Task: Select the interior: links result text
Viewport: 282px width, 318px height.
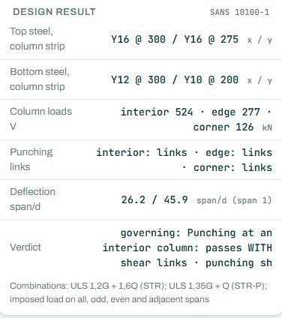Action: tap(142, 152)
